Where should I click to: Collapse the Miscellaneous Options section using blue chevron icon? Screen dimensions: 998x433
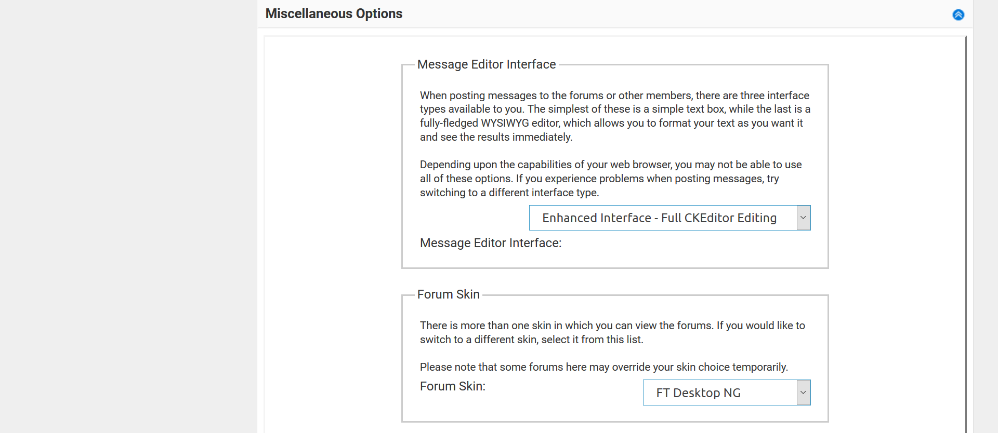(x=958, y=15)
